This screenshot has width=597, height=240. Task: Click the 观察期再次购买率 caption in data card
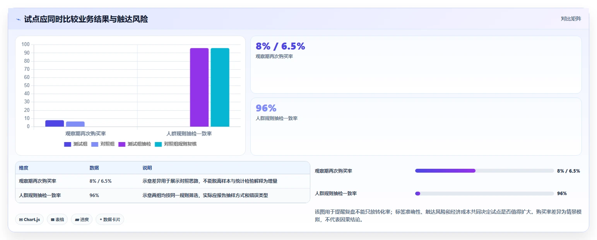pyautogui.click(x=274, y=57)
